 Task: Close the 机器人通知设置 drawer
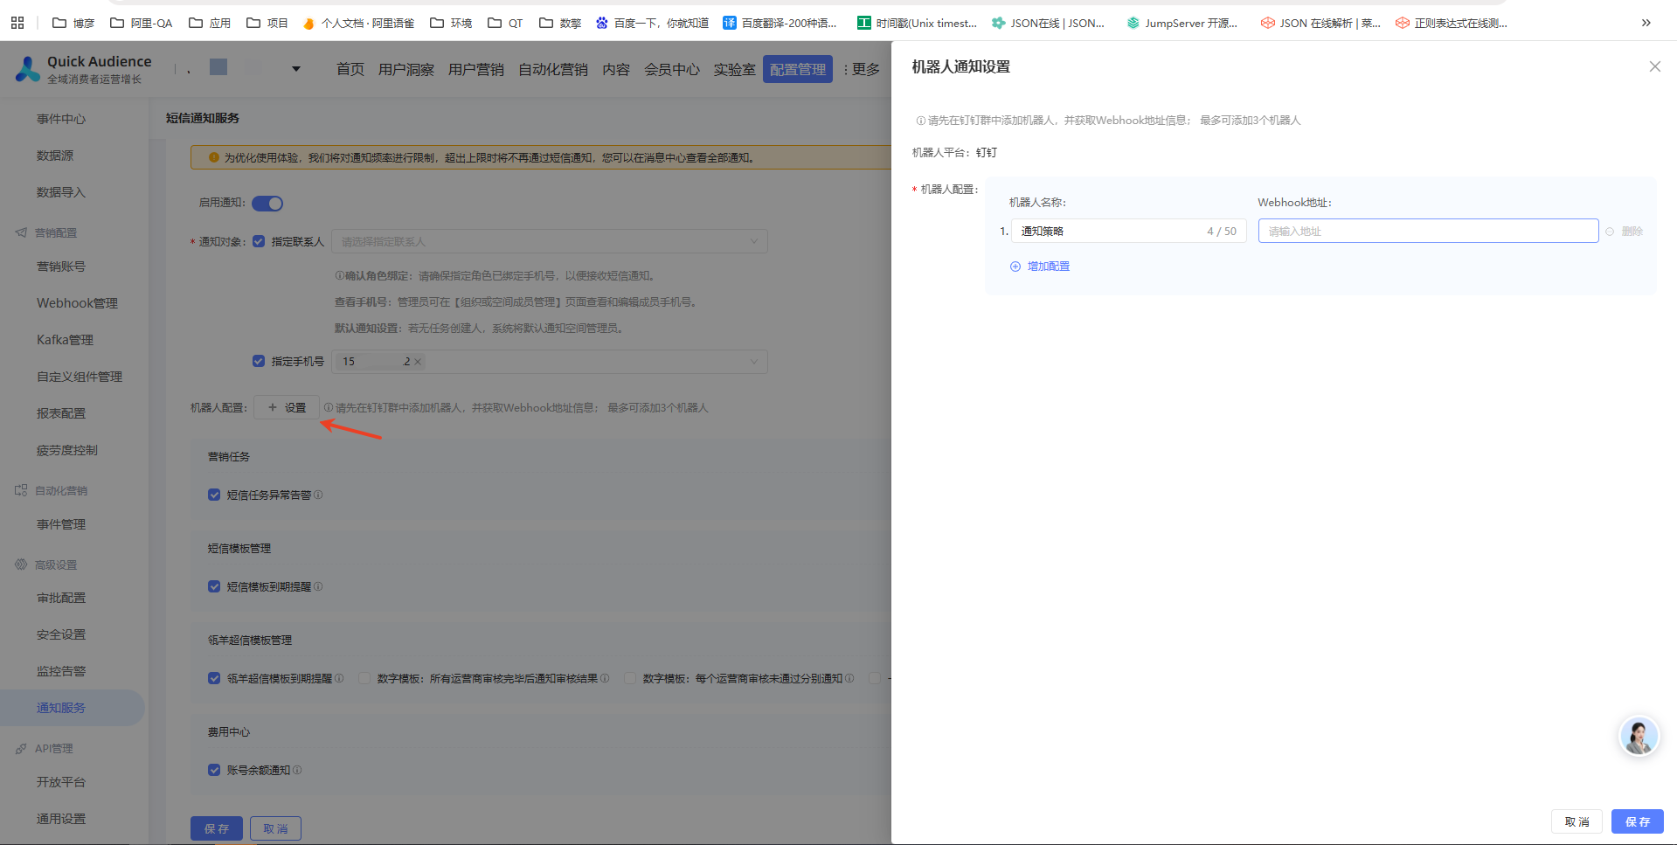(1654, 66)
